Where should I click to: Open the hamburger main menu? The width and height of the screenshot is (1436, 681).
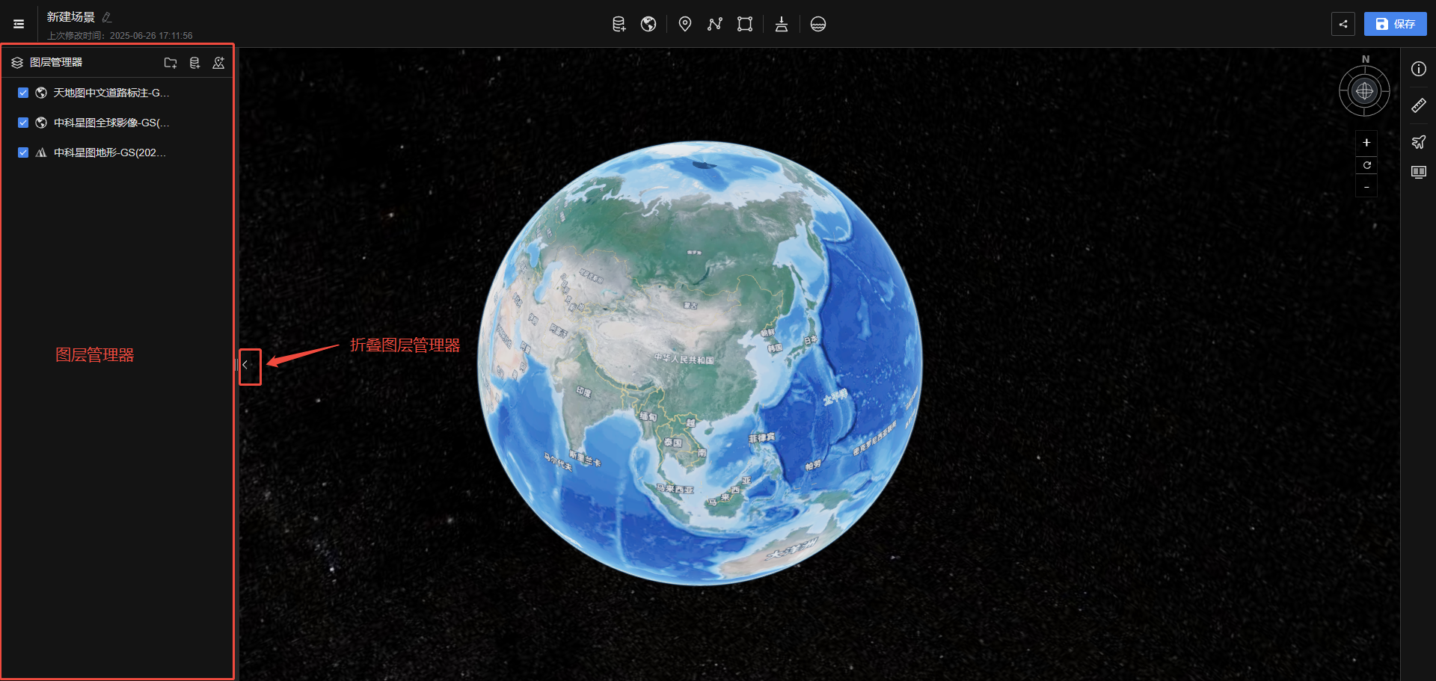19,24
